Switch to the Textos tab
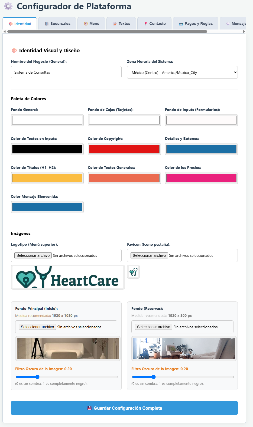This screenshot has height=427, width=253. (x=122, y=24)
